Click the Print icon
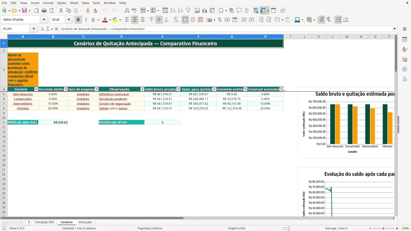Screen dimensions: 411x231 tap(44, 11)
